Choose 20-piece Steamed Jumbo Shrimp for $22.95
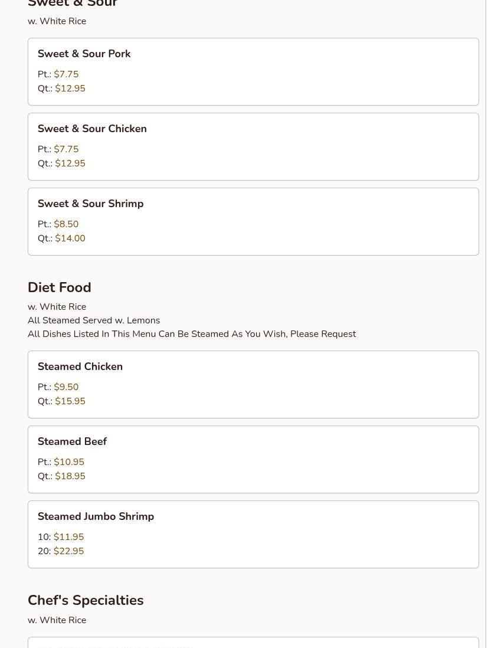This screenshot has width=498, height=648. (68, 551)
